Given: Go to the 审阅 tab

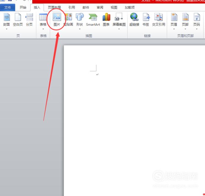Looking at the screenshot, I should click(100, 7).
